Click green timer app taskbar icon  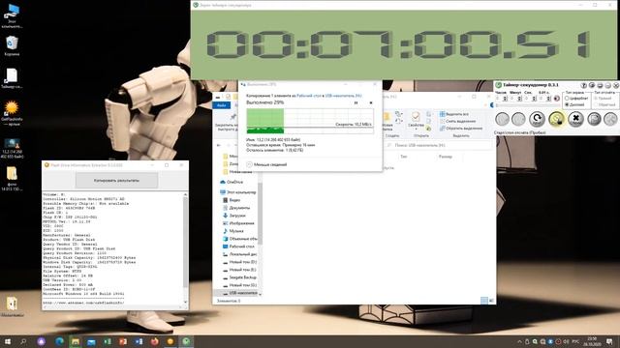pos(186,341)
